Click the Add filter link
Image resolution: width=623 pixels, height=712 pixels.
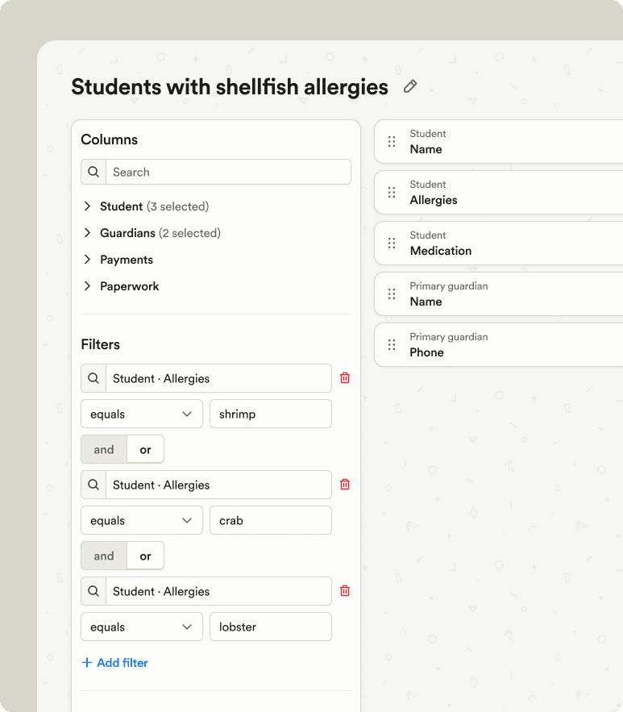(115, 662)
